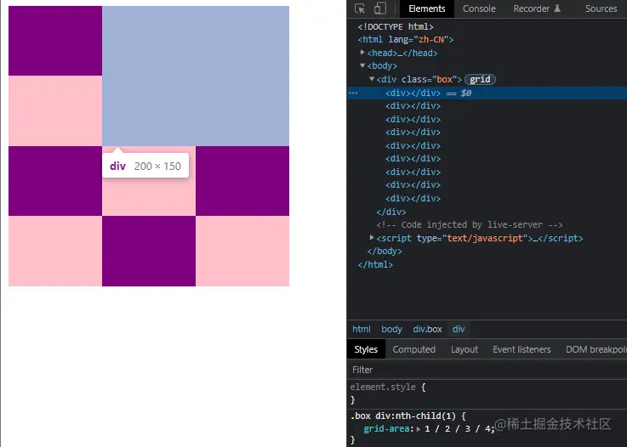627x447 pixels.
Task: Collapse the div class box node
Action: point(372,79)
